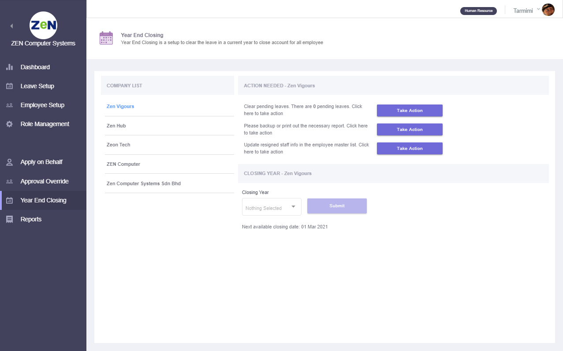Take Action for backup or print report

pos(410,130)
